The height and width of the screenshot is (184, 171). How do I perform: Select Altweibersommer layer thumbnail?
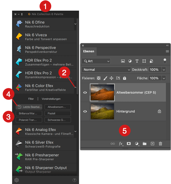tap(102, 92)
